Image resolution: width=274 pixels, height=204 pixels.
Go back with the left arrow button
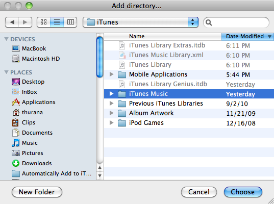pos(12,22)
